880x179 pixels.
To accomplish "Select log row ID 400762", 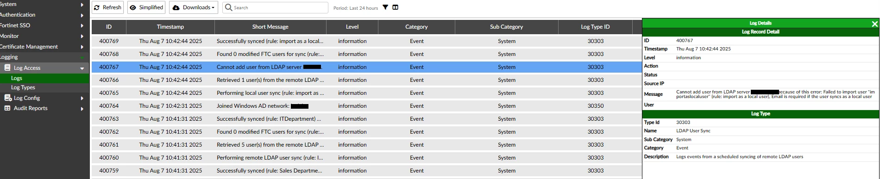I will click(366, 132).
